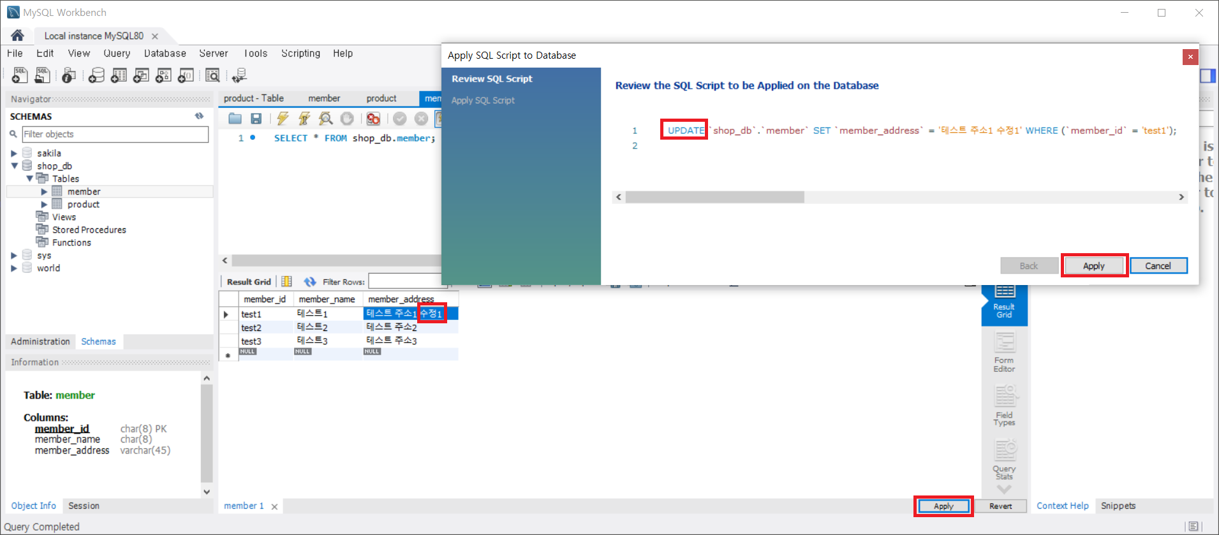Screen dimensions: 1219x535
Task: Collapse the Tables node
Action: tap(29, 179)
